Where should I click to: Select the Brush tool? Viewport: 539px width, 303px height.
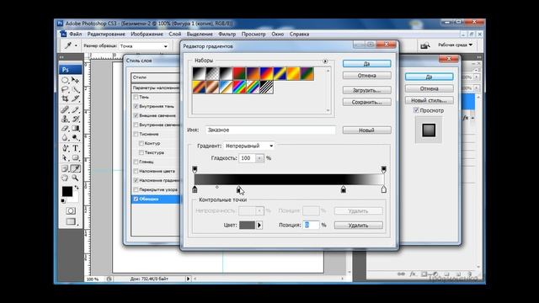tap(75, 109)
